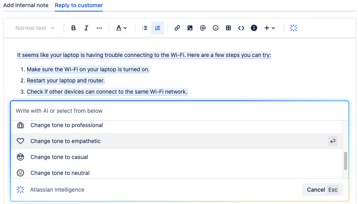This screenshot has width=358, height=204.
Task: Insert a link with the link icon
Action: tap(177, 28)
